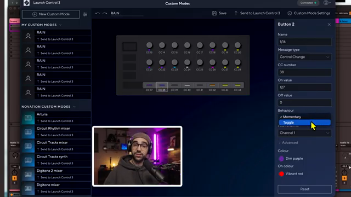The width and height of the screenshot is (351, 197).
Task: Send Circuit Rhythm mixer to Launch Control 3
Action: pos(55,135)
